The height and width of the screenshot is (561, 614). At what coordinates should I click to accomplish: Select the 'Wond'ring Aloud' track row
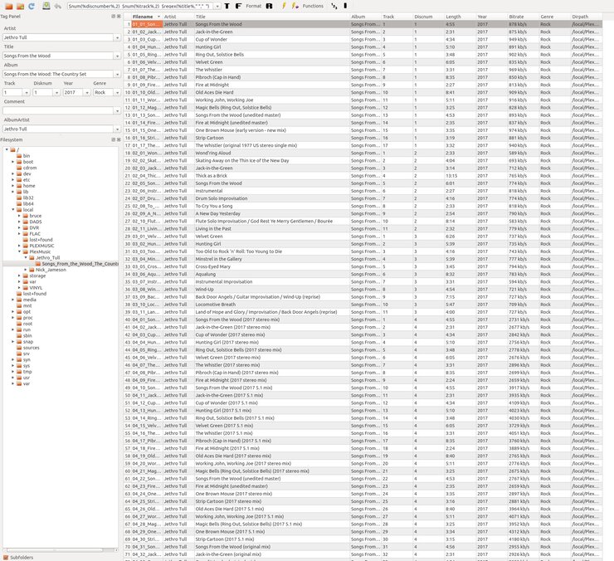[363, 153]
